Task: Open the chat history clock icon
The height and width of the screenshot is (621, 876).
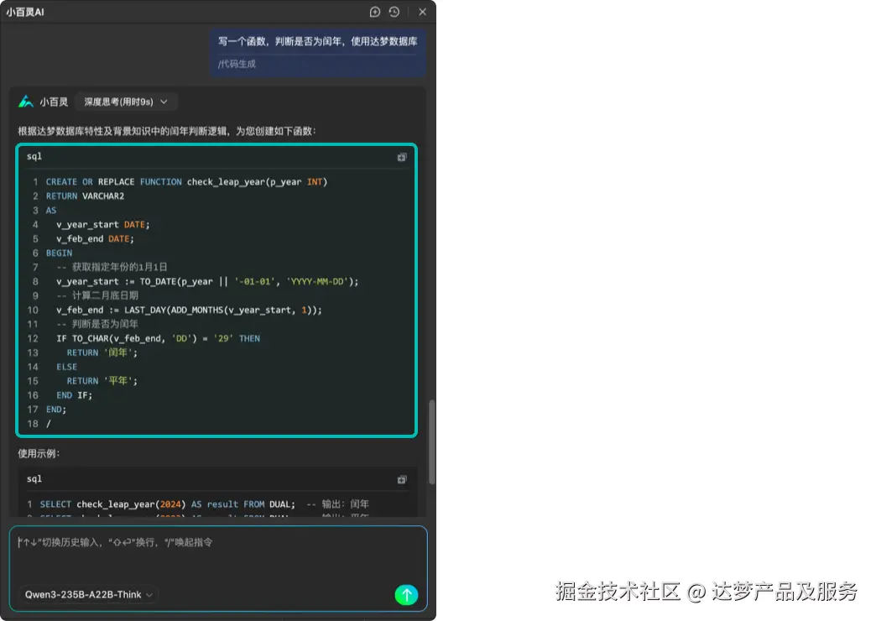Action: (x=394, y=12)
